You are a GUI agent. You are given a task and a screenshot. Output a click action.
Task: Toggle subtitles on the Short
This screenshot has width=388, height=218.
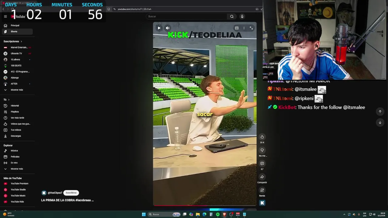237,28
